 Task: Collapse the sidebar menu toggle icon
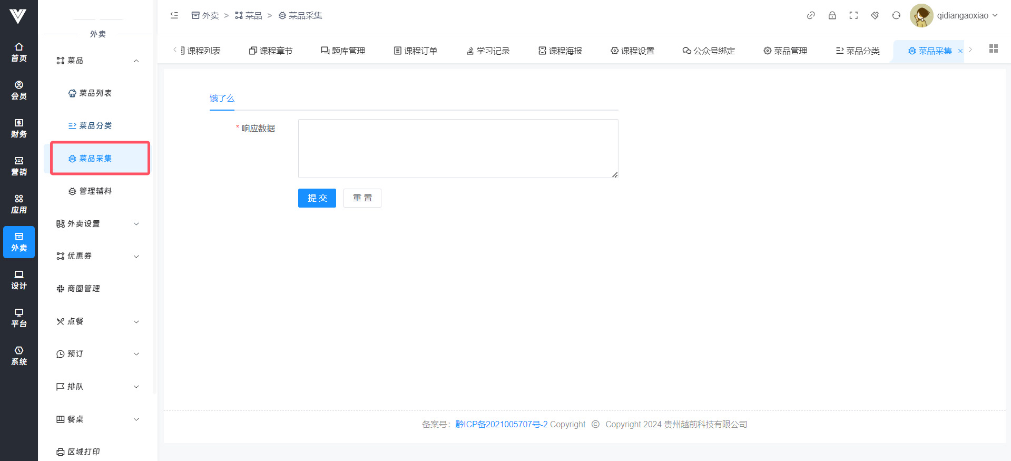click(174, 15)
